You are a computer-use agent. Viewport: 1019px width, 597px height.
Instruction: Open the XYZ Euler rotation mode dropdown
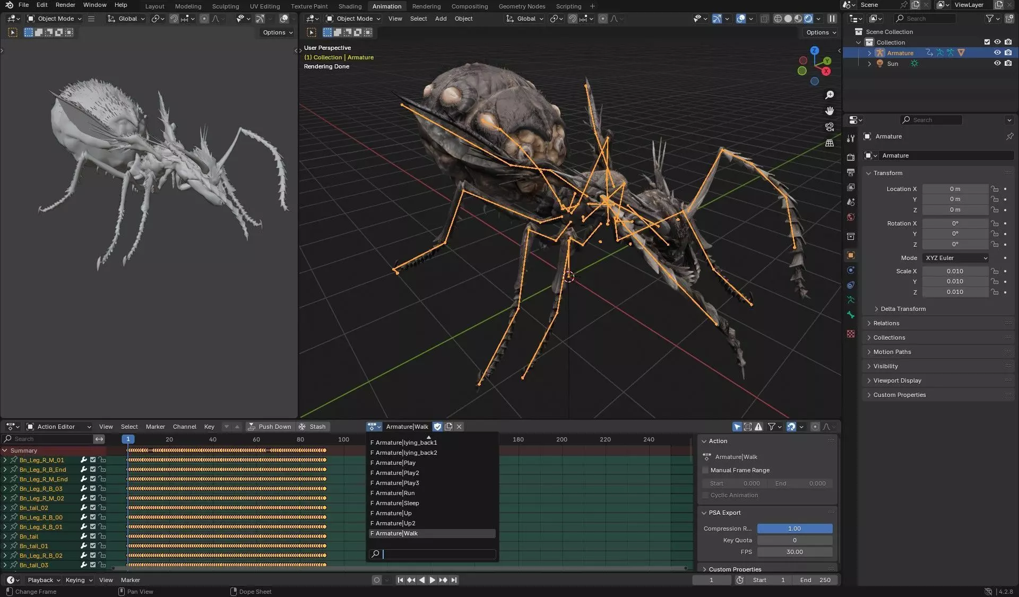[956, 258]
